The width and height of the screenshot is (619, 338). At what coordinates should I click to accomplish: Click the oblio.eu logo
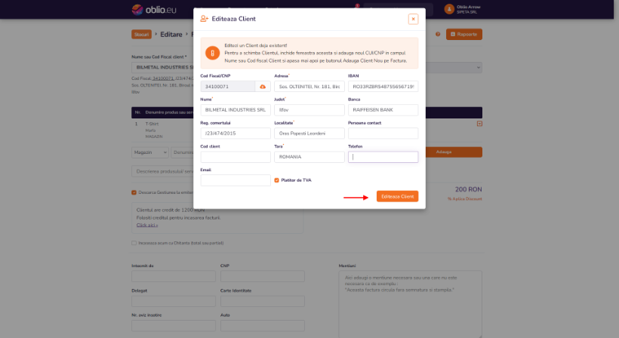click(154, 10)
